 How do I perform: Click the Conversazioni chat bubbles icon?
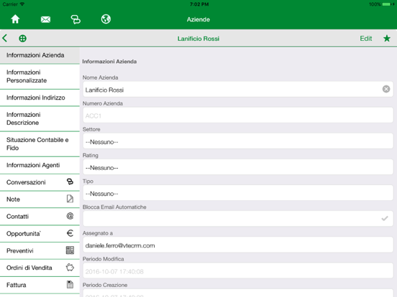coord(70,181)
